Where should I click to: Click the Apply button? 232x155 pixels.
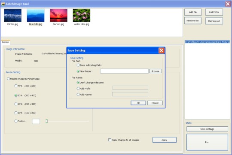[165, 140]
